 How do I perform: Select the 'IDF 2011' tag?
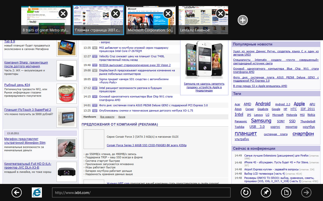(308, 109)
